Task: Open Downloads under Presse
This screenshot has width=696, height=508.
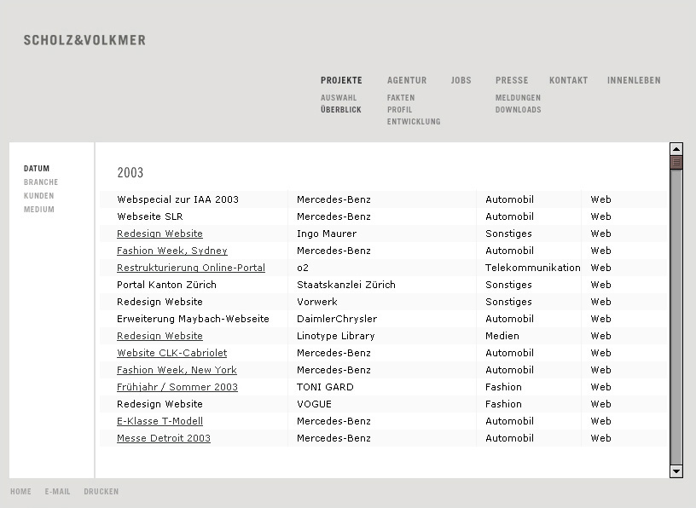Action: point(518,110)
